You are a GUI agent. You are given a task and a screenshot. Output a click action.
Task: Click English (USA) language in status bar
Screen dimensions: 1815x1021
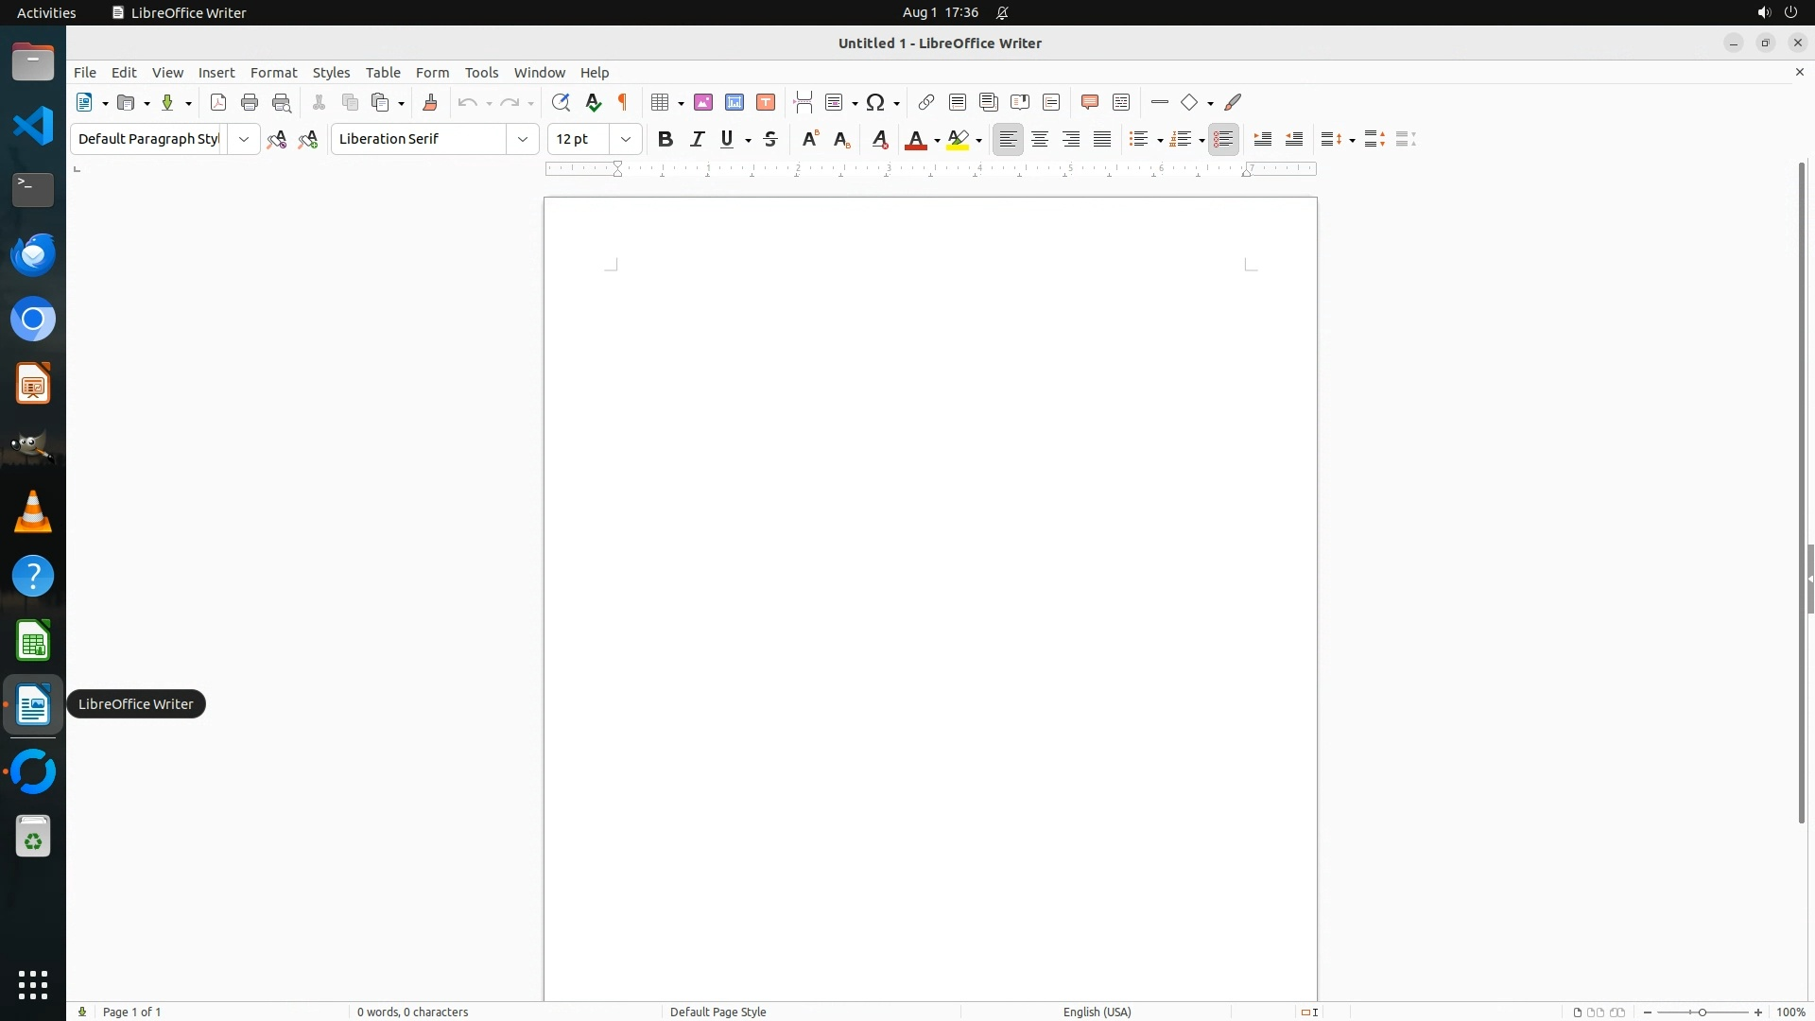(x=1097, y=1012)
